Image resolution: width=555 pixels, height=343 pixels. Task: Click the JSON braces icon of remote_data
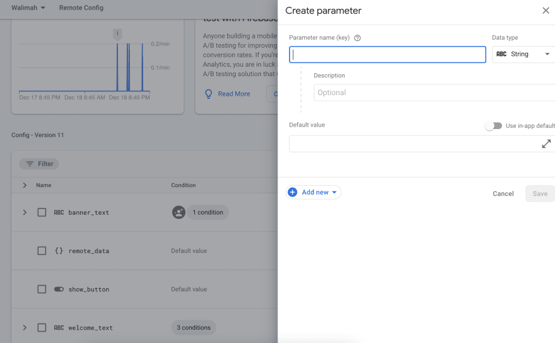(59, 251)
